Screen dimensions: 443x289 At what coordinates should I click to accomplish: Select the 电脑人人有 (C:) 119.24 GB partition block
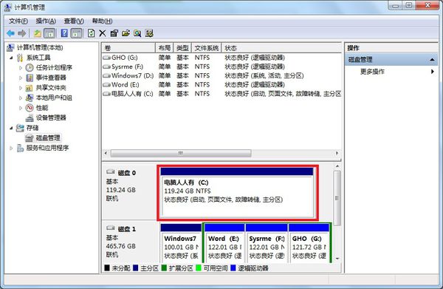pos(237,193)
